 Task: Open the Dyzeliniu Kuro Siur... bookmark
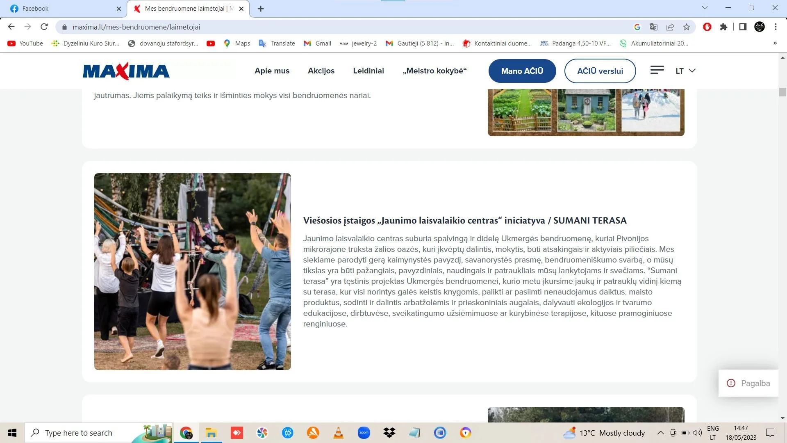pos(85,43)
